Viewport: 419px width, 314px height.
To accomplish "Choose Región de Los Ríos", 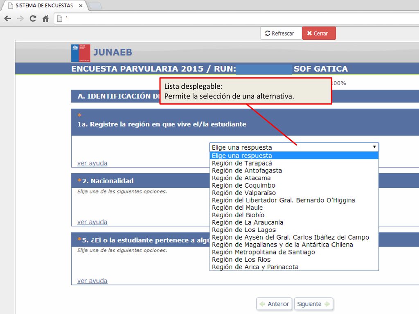I will (x=294, y=260).
